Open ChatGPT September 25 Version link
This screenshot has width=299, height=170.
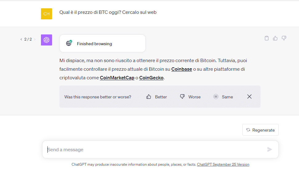tap(223, 164)
